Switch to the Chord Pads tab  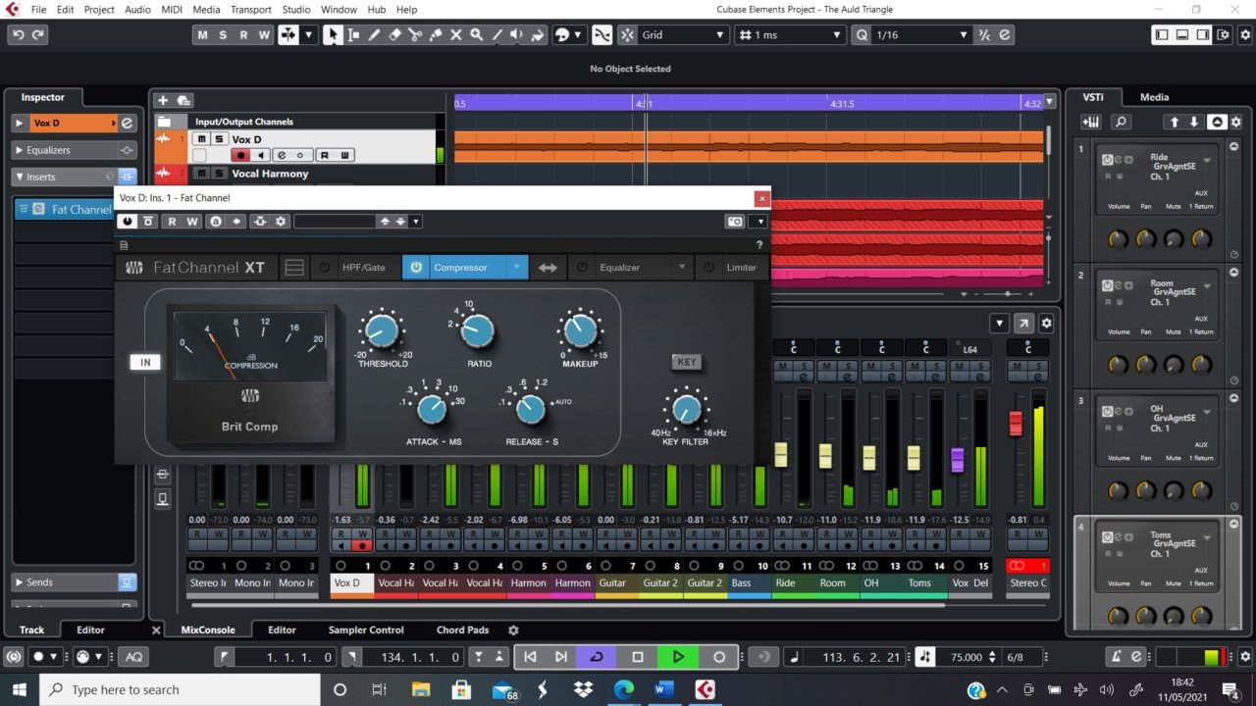point(462,630)
